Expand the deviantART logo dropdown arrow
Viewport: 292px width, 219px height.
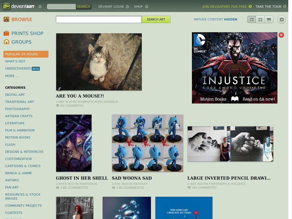[x=40, y=7]
